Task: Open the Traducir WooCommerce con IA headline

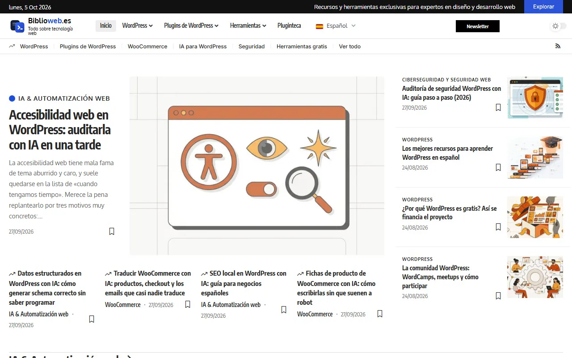Action: (x=148, y=283)
